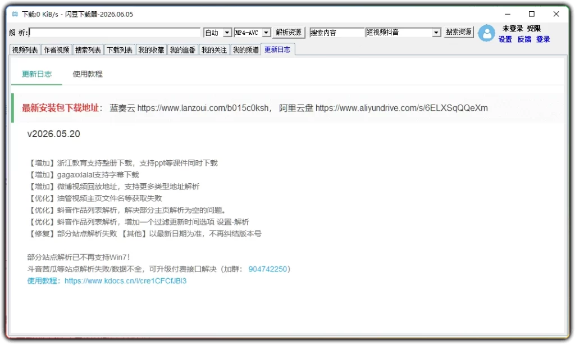The width and height of the screenshot is (575, 344).
Task: Switch to 作者视频 tab
Action: coord(57,50)
